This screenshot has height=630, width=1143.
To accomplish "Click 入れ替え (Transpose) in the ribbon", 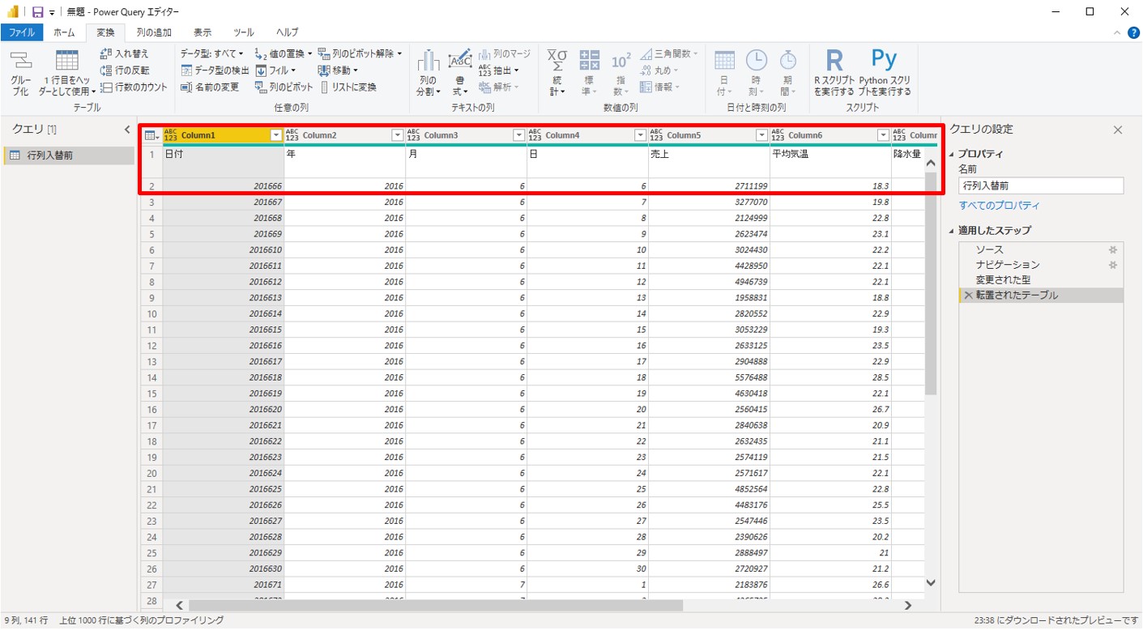I will [124, 53].
